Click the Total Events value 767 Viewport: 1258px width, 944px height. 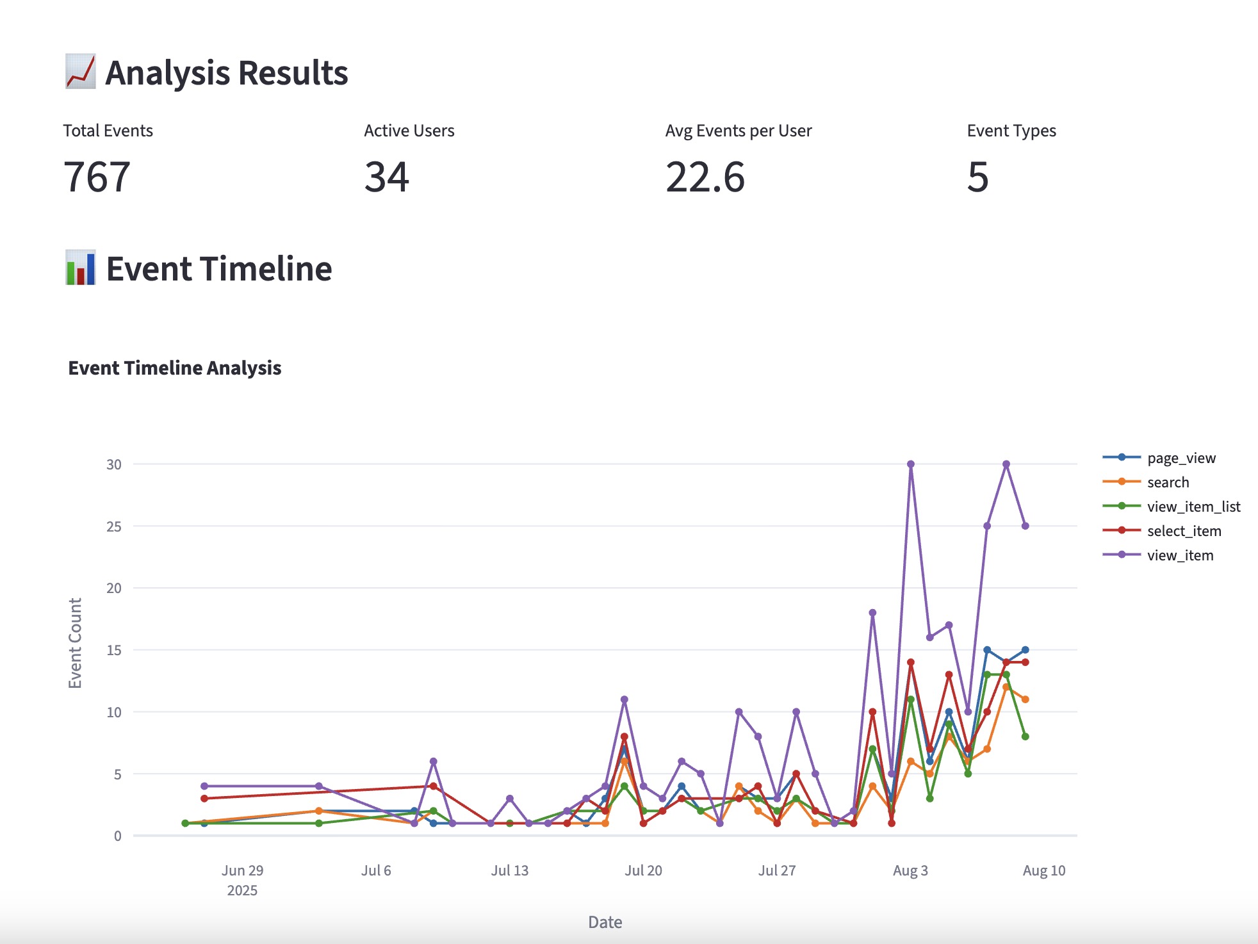click(97, 177)
